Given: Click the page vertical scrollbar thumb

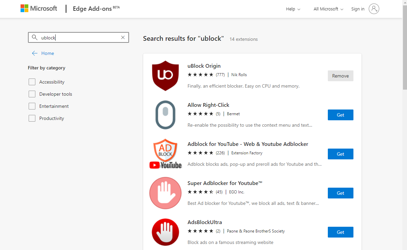Looking at the screenshot, I should pyautogui.click(x=405, y=47).
